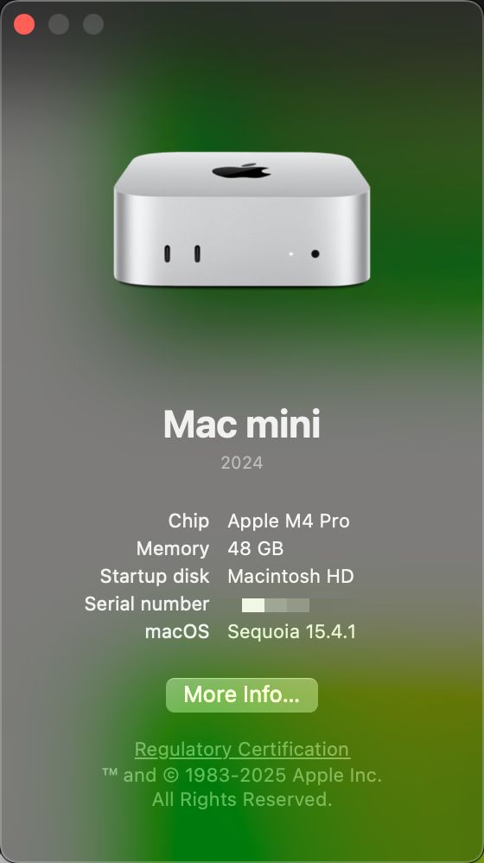This screenshot has height=863, width=484.
Task: Click the blurred serial number value
Action: [x=276, y=604]
